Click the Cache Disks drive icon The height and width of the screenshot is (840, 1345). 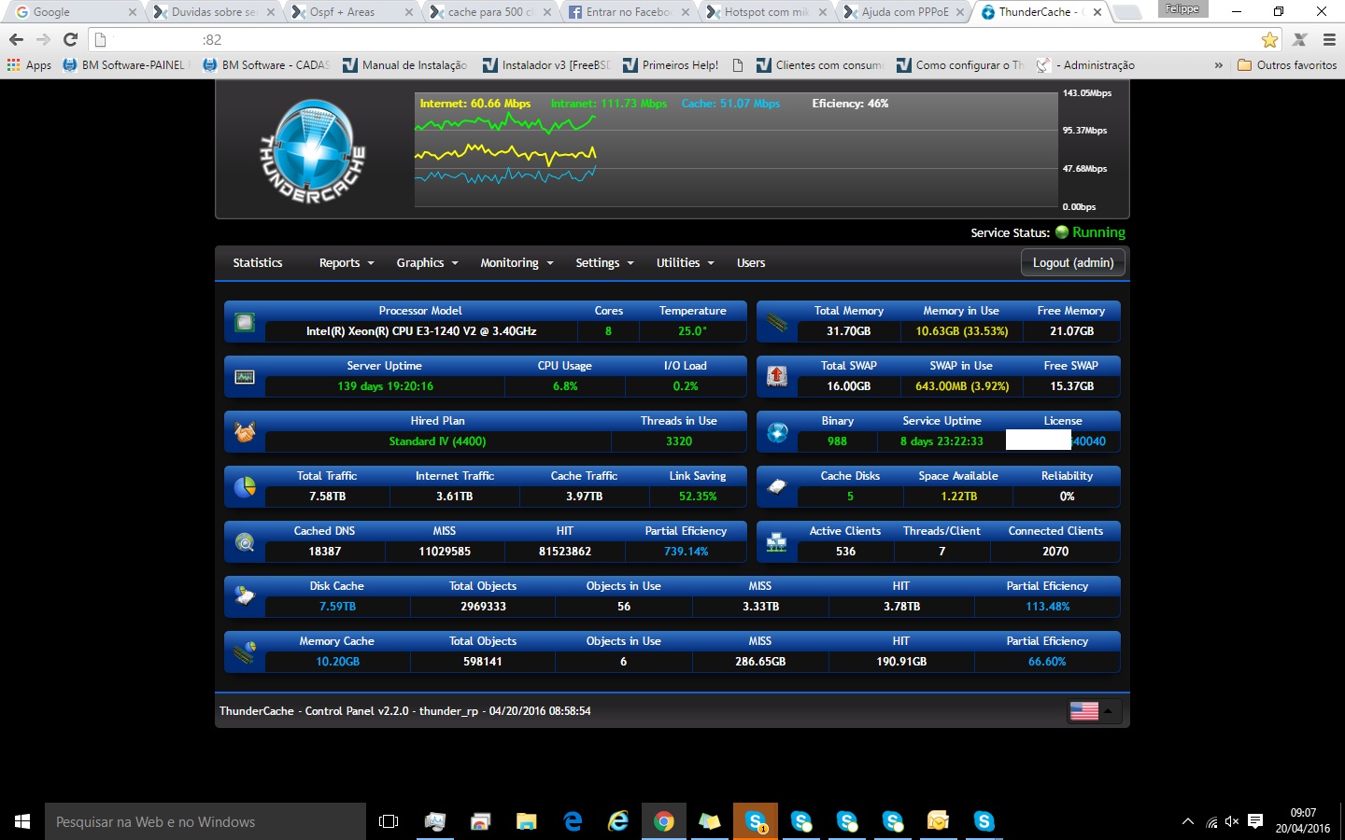click(x=777, y=486)
